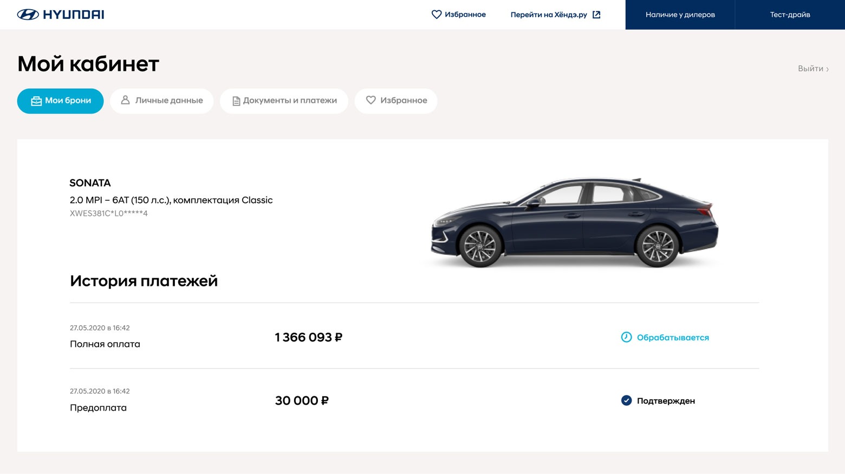
Task: Click the VIN XWES381C*L0*****4
Action: coord(109,213)
